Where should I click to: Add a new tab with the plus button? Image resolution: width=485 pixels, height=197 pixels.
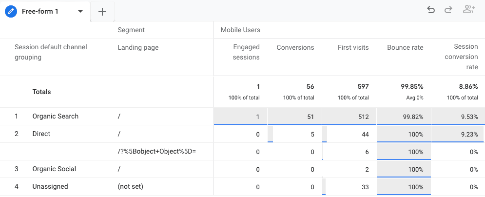102,12
